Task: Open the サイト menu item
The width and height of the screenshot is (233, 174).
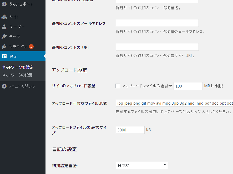Action: 14,17
